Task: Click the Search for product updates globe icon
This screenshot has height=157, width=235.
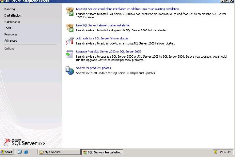Action: pyautogui.click(x=70, y=71)
